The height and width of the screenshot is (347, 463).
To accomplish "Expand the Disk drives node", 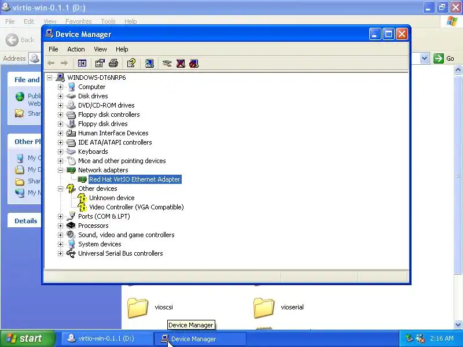I will pyautogui.click(x=60, y=96).
